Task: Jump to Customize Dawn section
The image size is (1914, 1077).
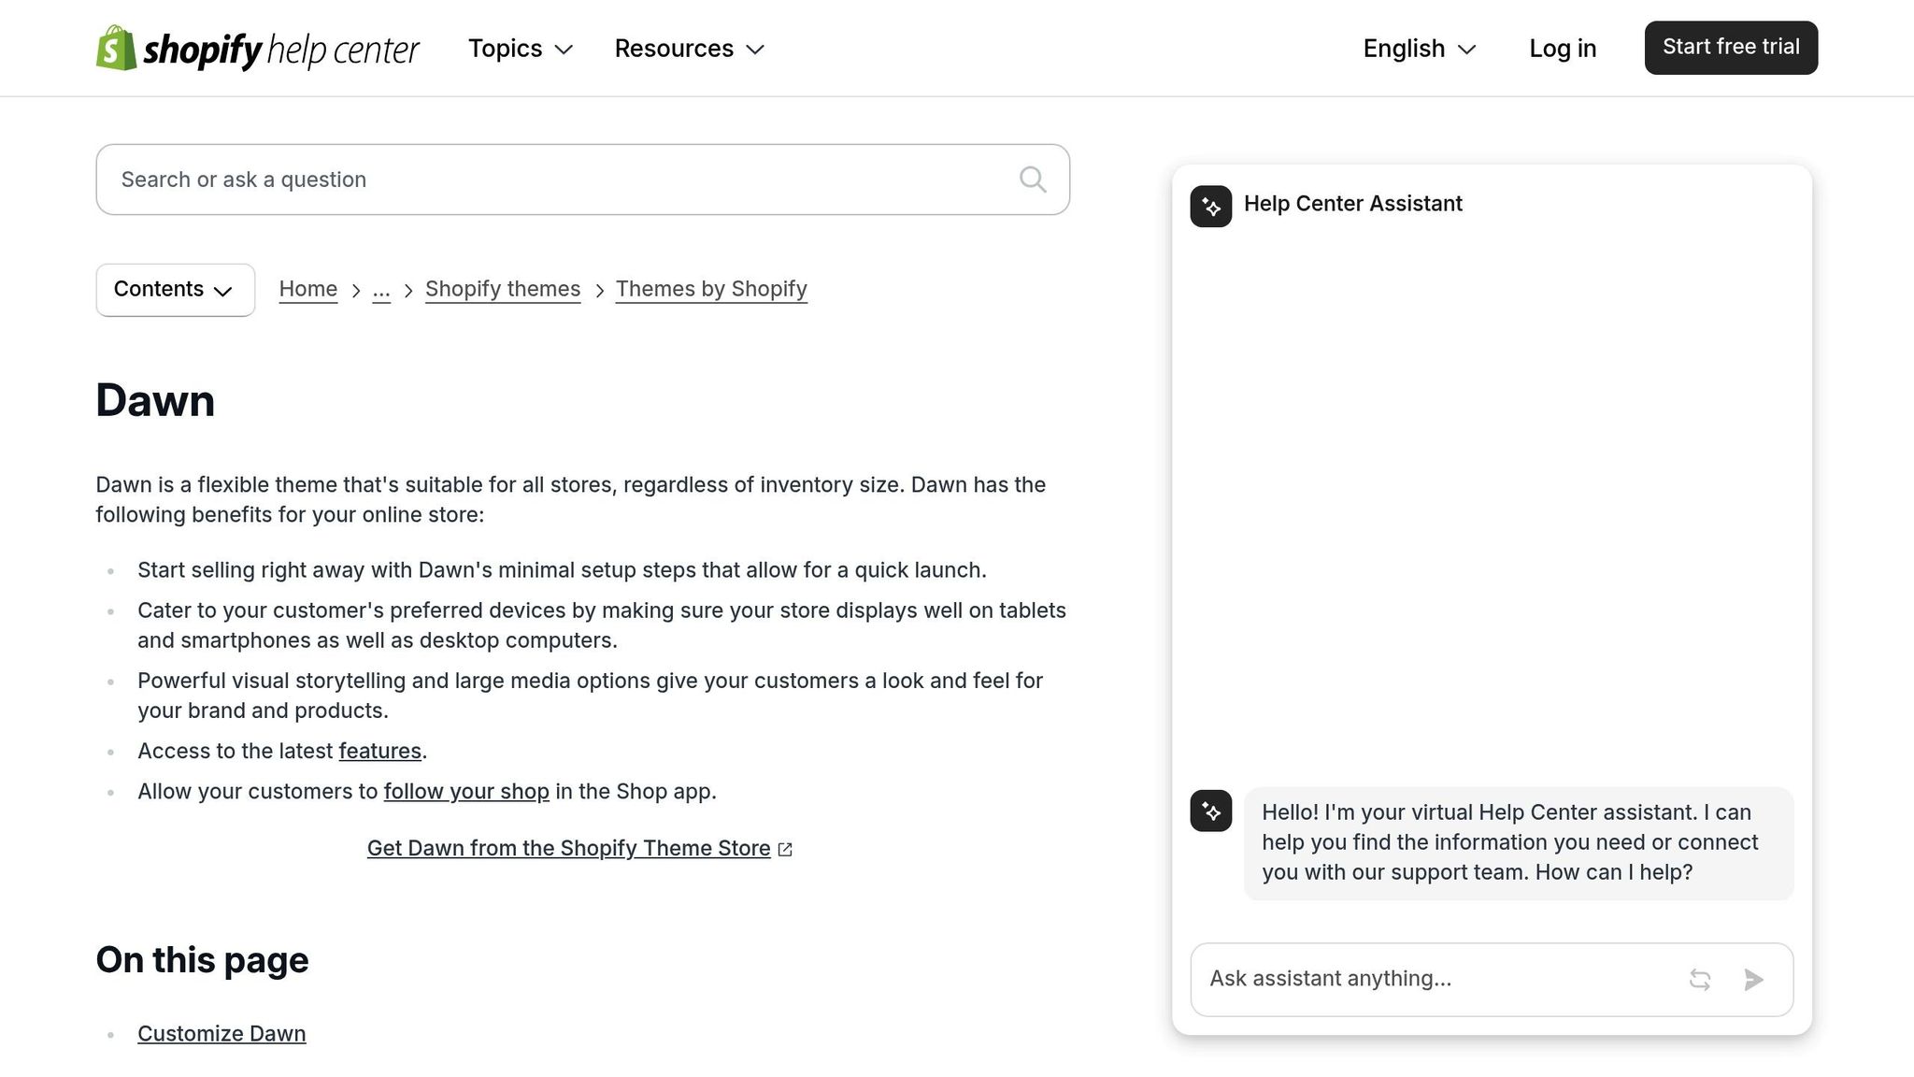Action: click(221, 1034)
